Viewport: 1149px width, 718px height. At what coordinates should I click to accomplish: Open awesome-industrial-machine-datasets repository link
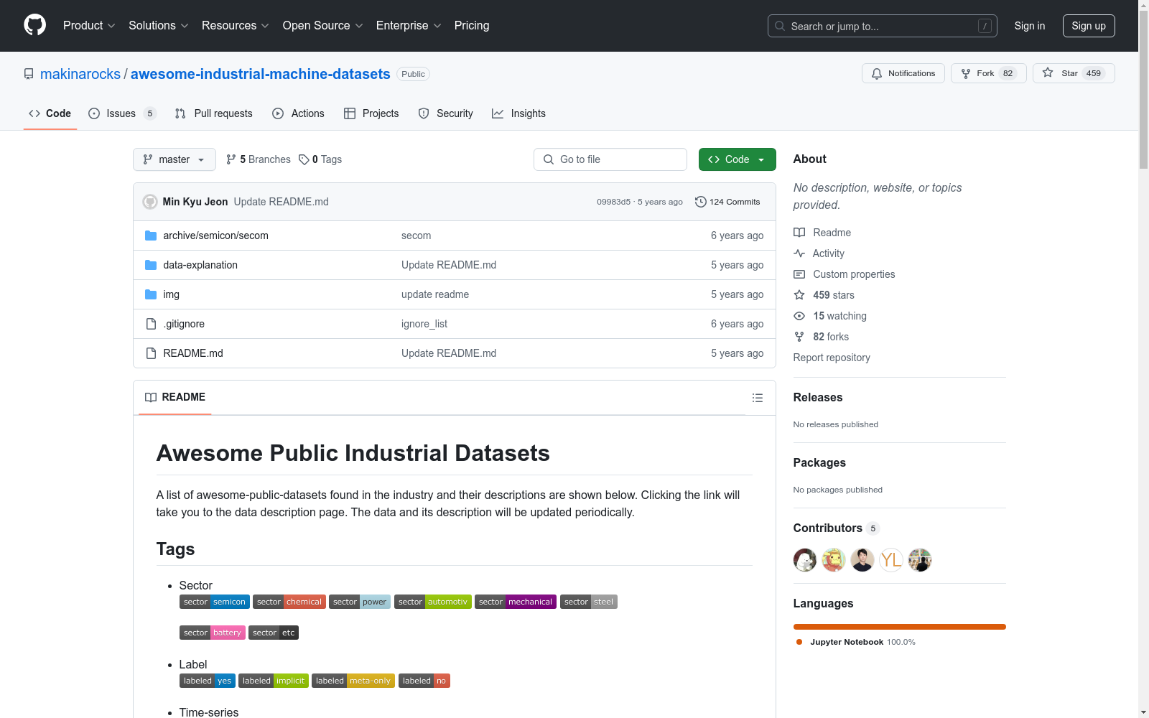click(261, 74)
